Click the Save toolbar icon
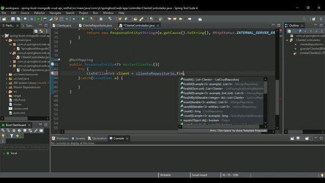 point(13,19)
